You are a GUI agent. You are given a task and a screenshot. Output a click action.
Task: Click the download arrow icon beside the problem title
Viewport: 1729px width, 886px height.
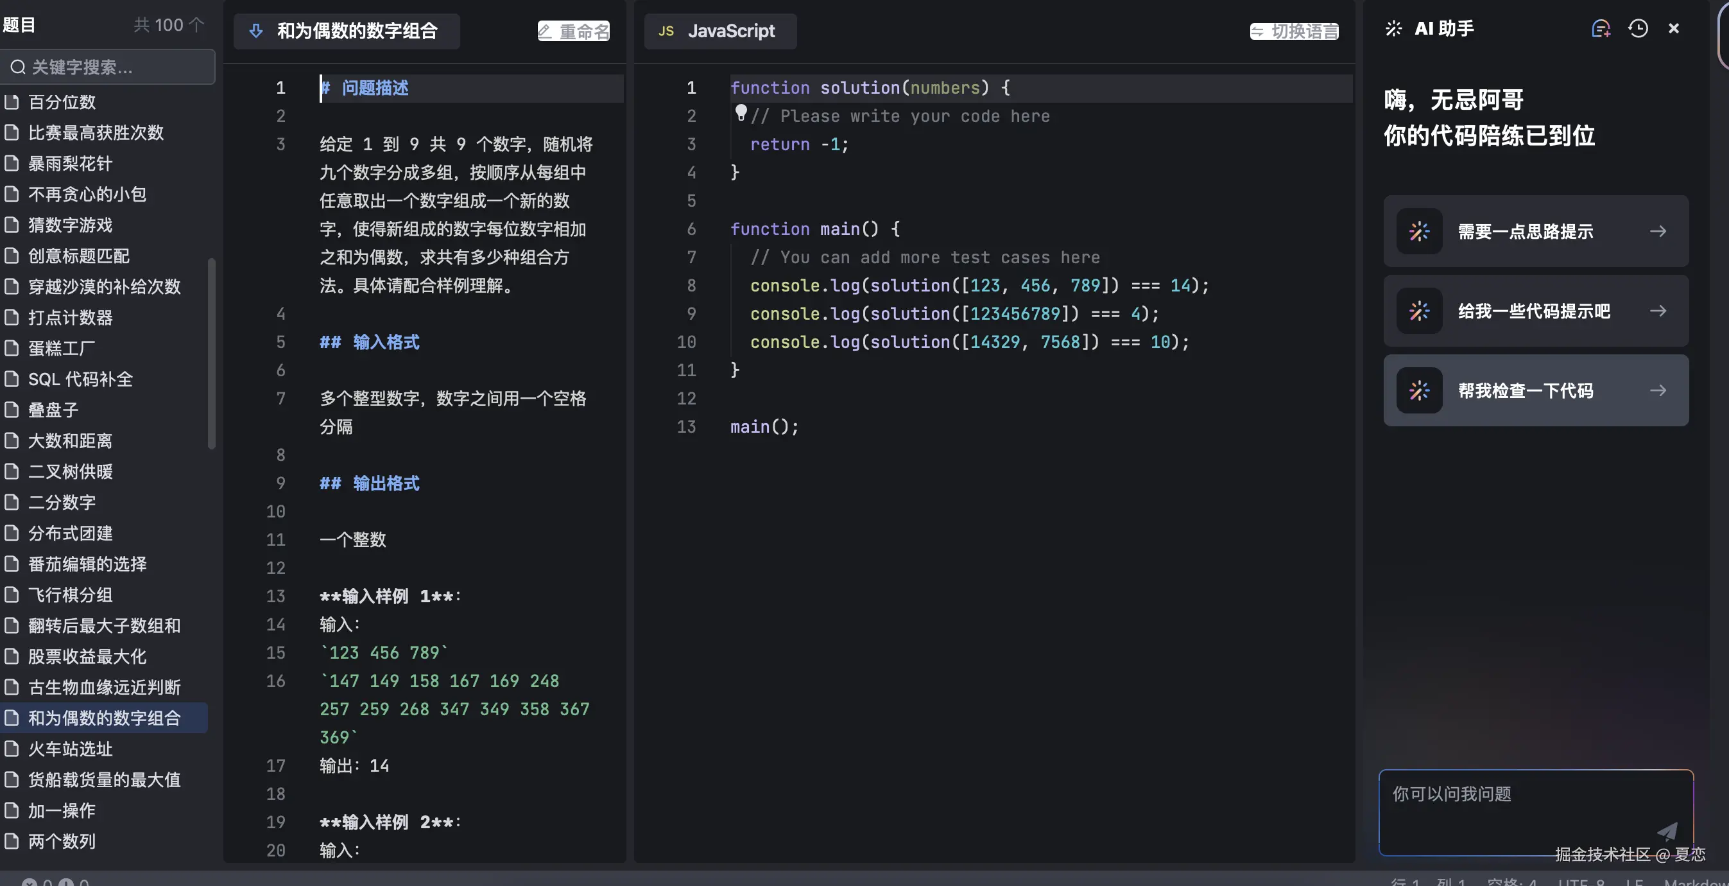pos(256,31)
